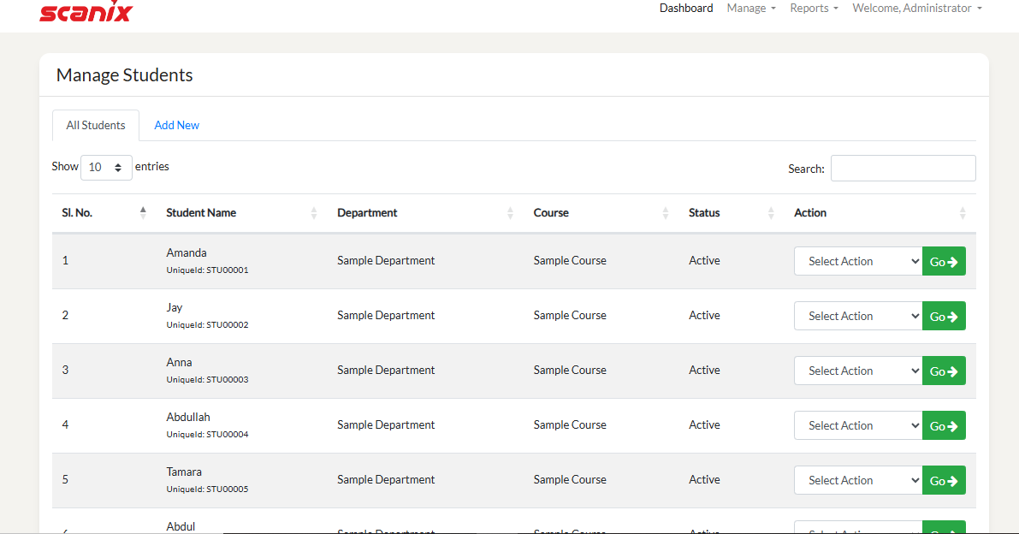Sort by Student Name column arrows
The width and height of the screenshot is (1019, 534).
314,213
